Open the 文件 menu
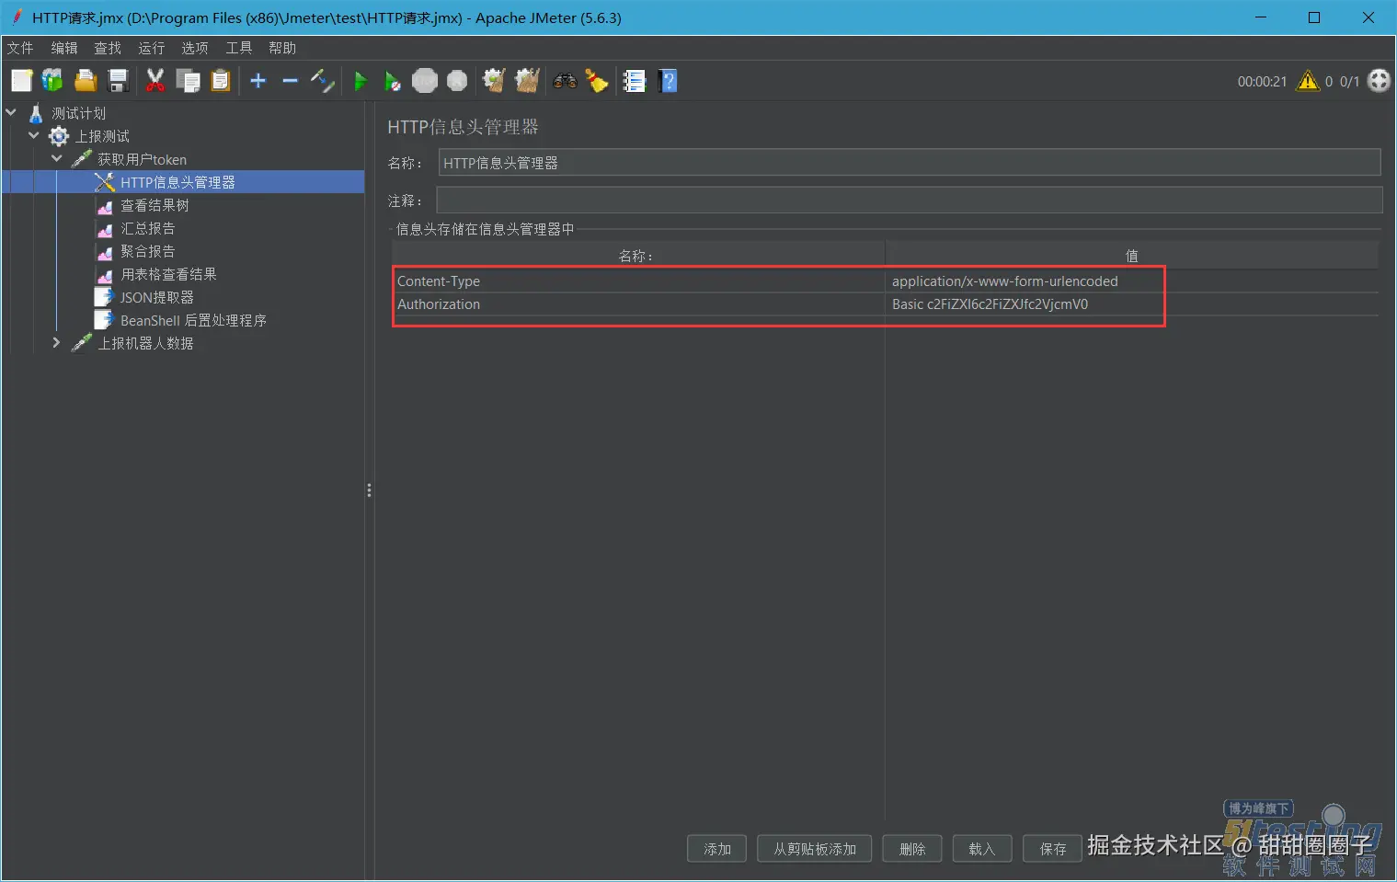1397x882 pixels. [x=20, y=48]
